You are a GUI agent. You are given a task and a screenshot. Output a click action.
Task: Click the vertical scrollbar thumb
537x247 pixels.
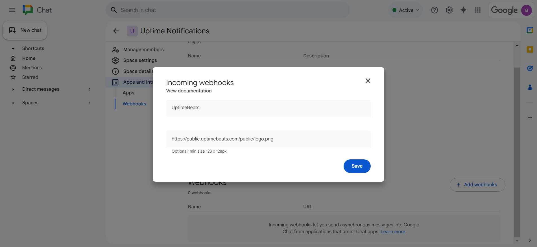point(517,153)
